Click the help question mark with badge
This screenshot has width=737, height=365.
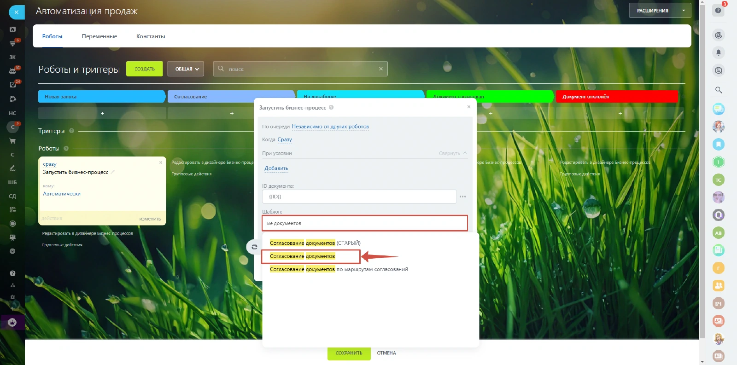click(x=718, y=10)
